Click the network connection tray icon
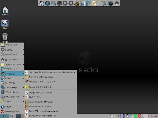The image size is (158, 118). tap(131, 116)
